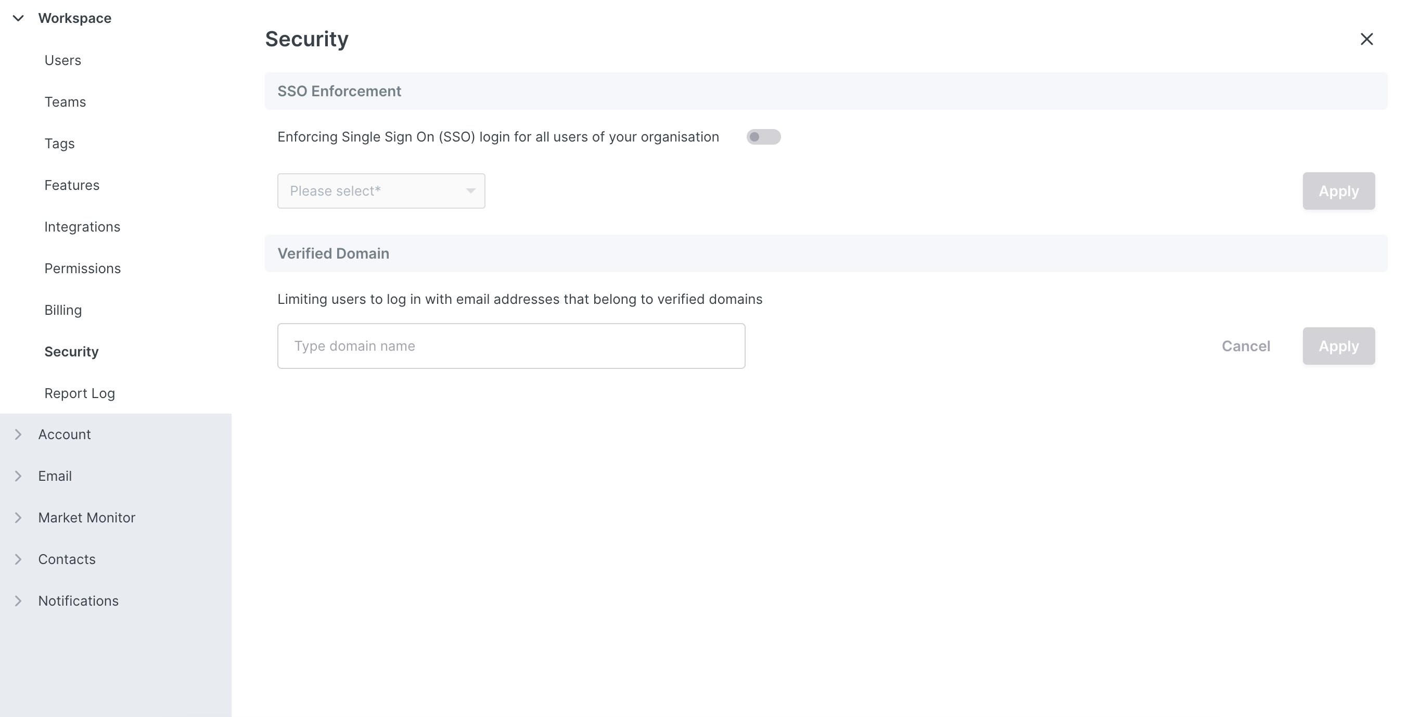Image resolution: width=1407 pixels, height=717 pixels.
Task: Collapse the Workspace section chevron
Action: tap(18, 19)
